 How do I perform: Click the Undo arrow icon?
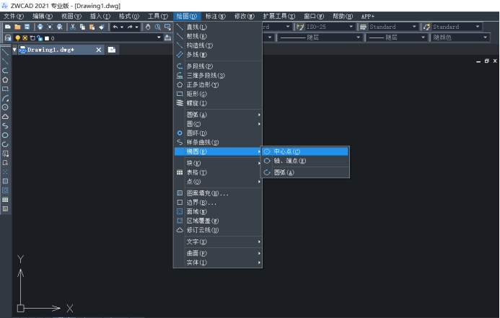pyautogui.click(x=115, y=27)
